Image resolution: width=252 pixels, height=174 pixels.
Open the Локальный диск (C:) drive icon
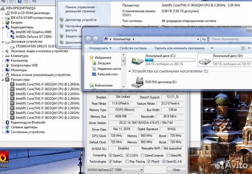pyautogui.click(x=137, y=60)
